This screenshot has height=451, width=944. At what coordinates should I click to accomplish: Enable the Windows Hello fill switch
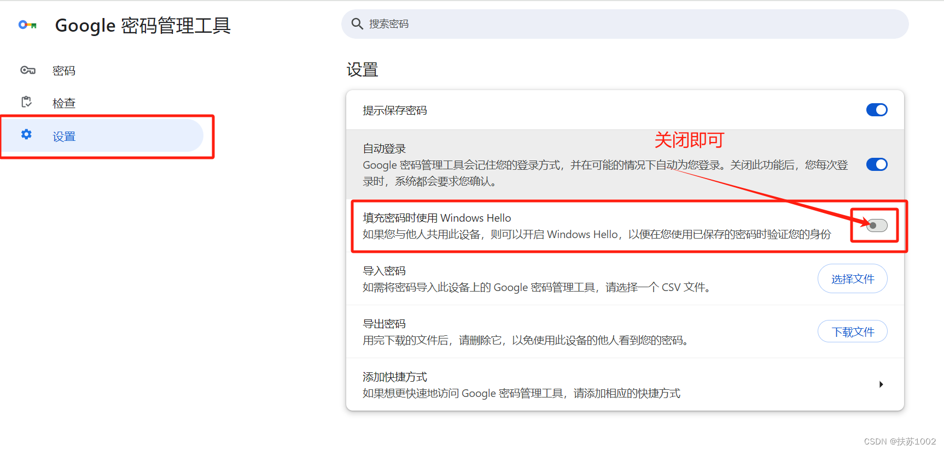877,226
